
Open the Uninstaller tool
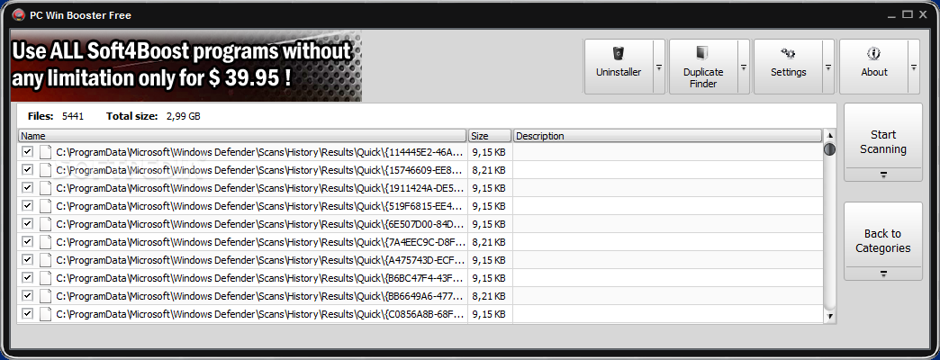tap(618, 67)
